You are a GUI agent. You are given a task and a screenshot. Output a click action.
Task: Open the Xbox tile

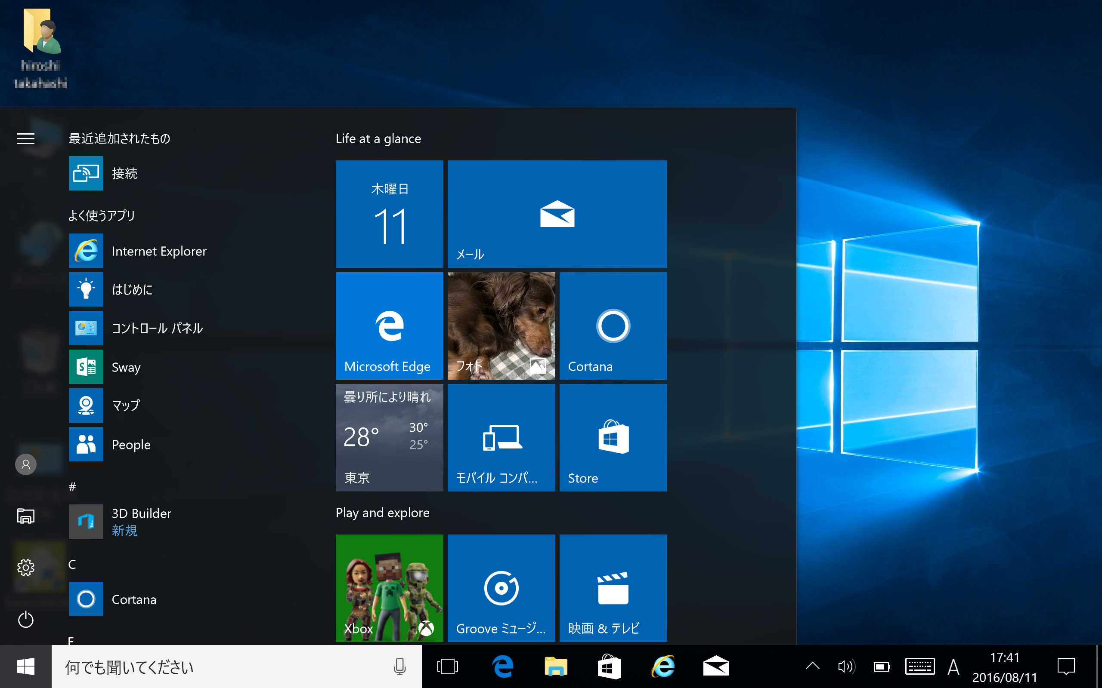pyautogui.click(x=389, y=588)
